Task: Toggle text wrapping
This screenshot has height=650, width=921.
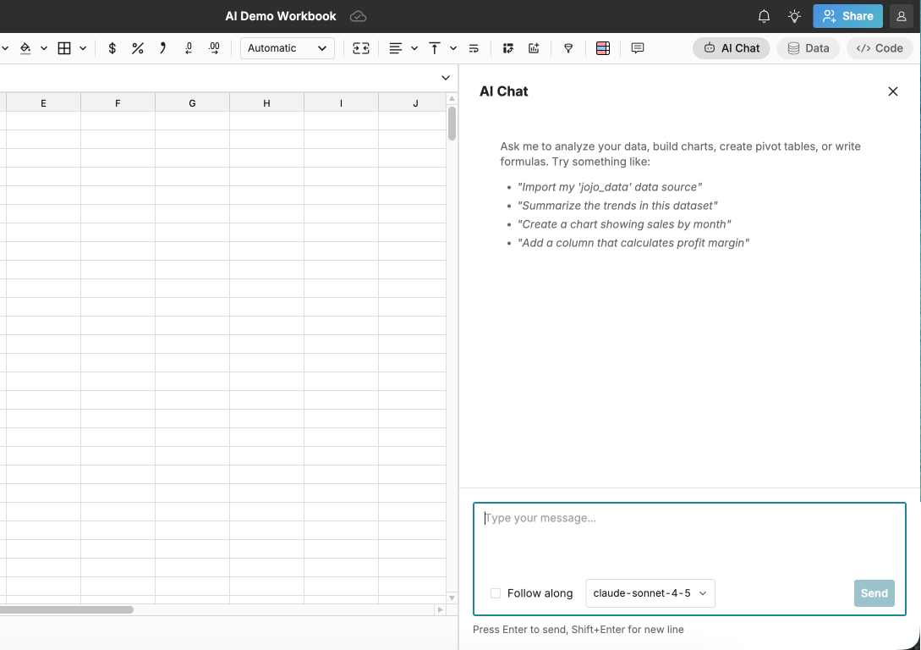Action: click(x=474, y=48)
